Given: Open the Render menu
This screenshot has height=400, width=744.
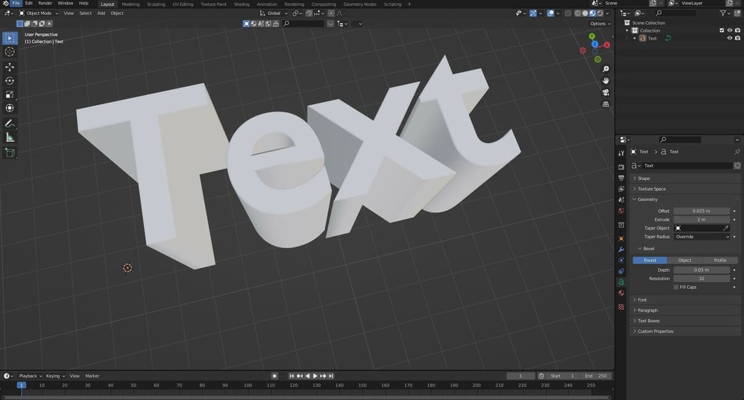Looking at the screenshot, I should (45, 3).
